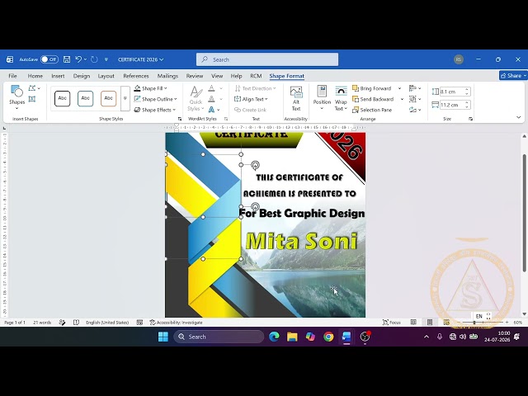Click the shape height field showing 8.1 cm
The height and width of the screenshot is (396, 528).
[x=452, y=92]
